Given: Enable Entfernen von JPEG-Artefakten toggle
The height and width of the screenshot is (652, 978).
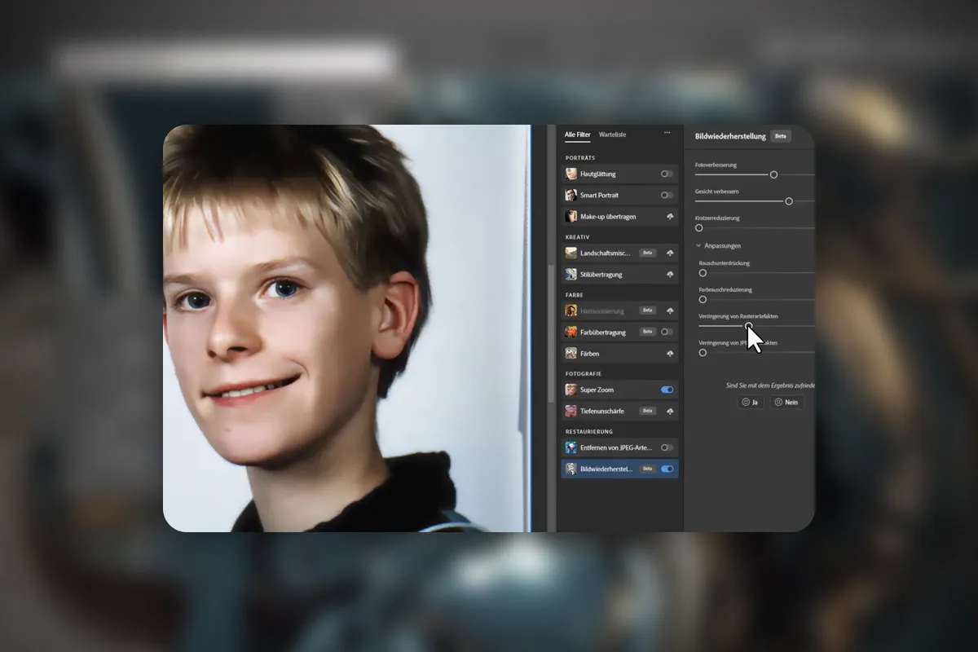Looking at the screenshot, I should point(667,447).
